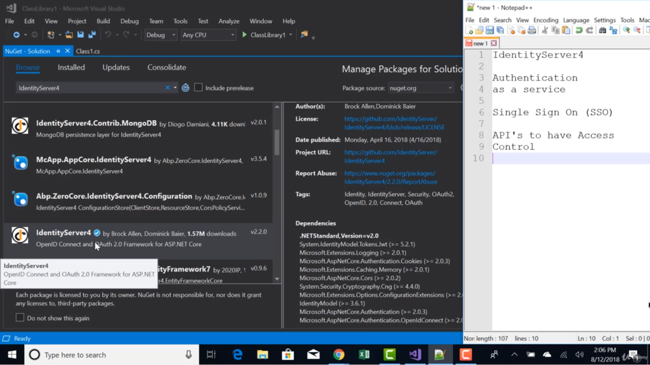Image resolution: width=650 pixels, height=365 pixels.
Task: Click Save All icon in Visual Studio toolbar
Action: tap(92, 35)
